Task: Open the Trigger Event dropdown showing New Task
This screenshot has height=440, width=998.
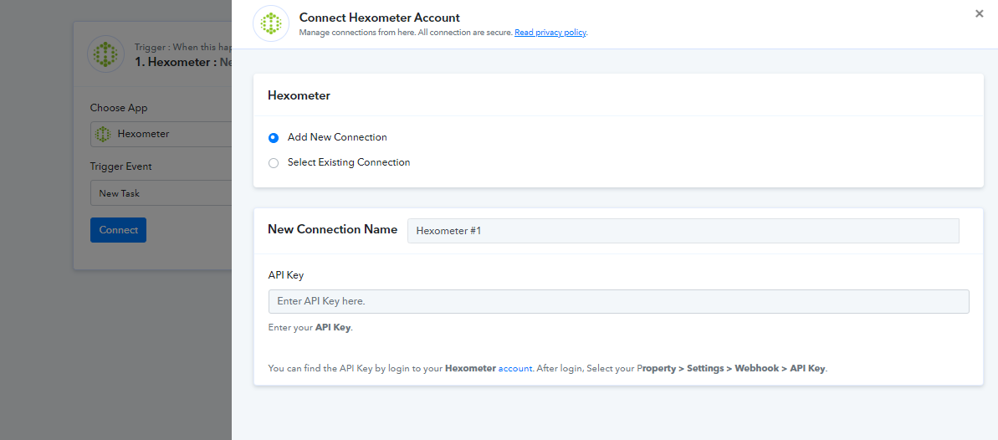Action: 161,193
